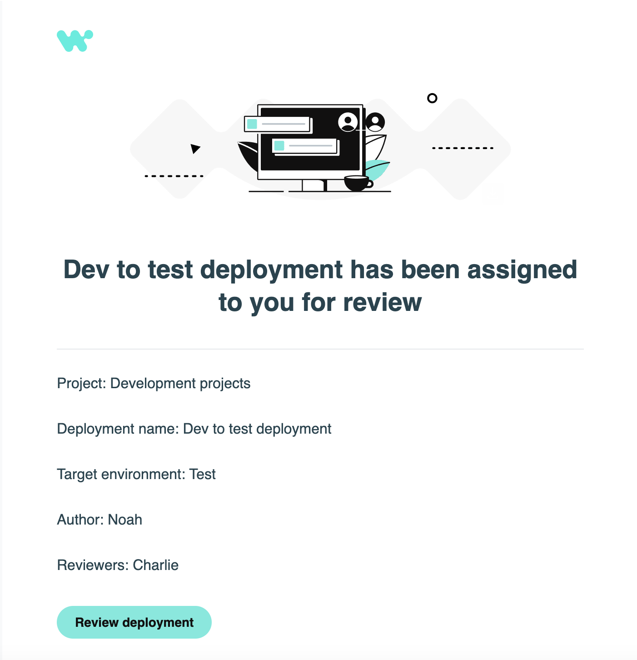This screenshot has width=637, height=660.
Task: Click the Target environment: Test line
Action: click(136, 474)
